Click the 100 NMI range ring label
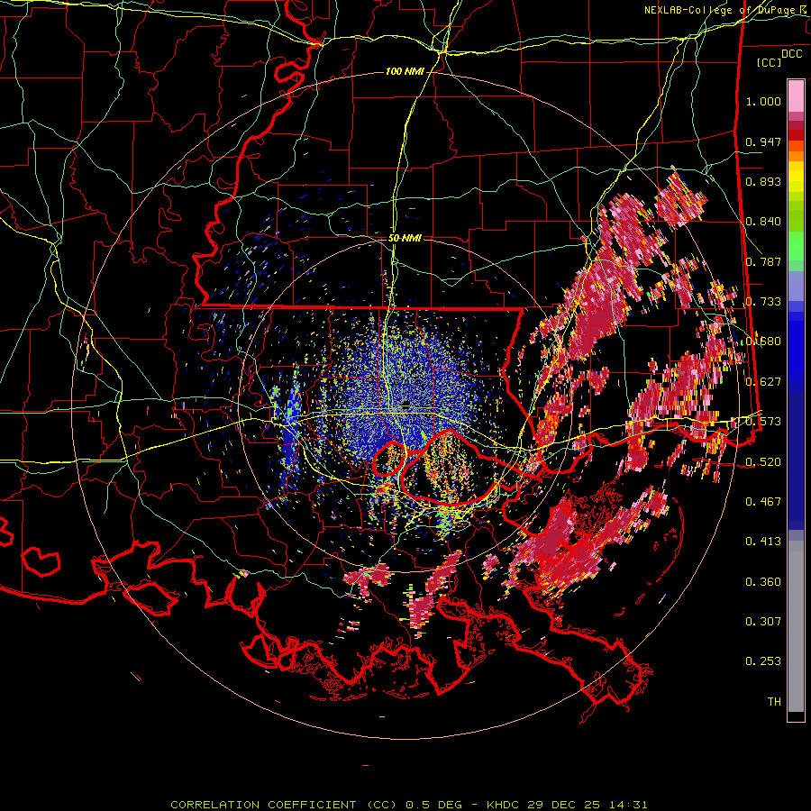Viewport: 811px width, 811px height. pyautogui.click(x=405, y=71)
